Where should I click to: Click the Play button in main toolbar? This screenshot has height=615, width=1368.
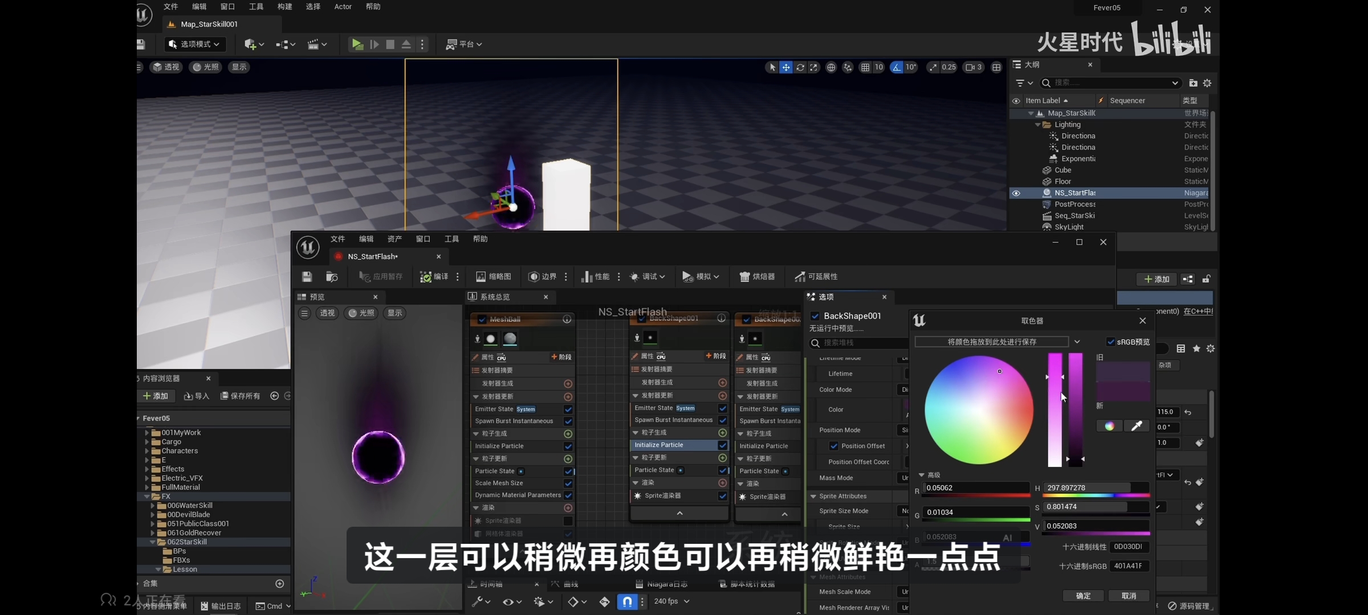coord(357,44)
